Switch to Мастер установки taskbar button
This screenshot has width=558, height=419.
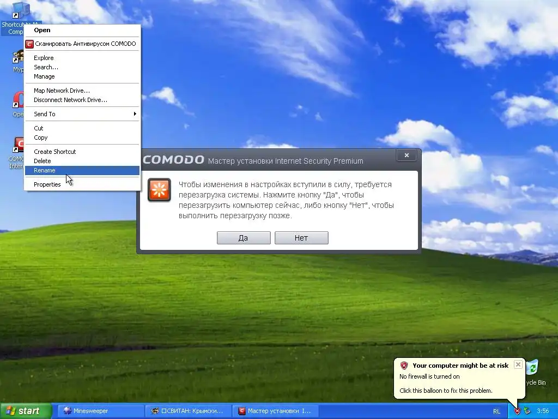click(x=275, y=411)
